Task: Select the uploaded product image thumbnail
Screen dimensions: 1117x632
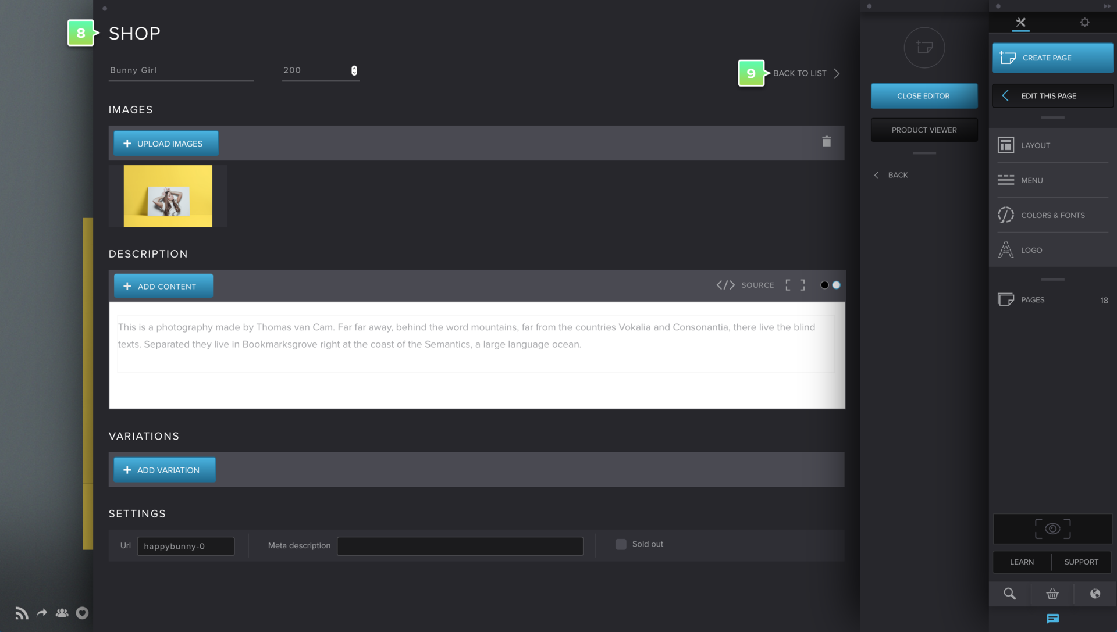Action: point(168,196)
